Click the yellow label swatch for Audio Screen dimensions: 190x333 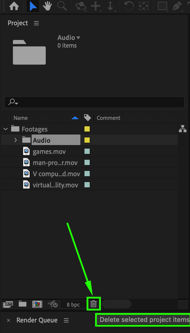[x=87, y=140]
